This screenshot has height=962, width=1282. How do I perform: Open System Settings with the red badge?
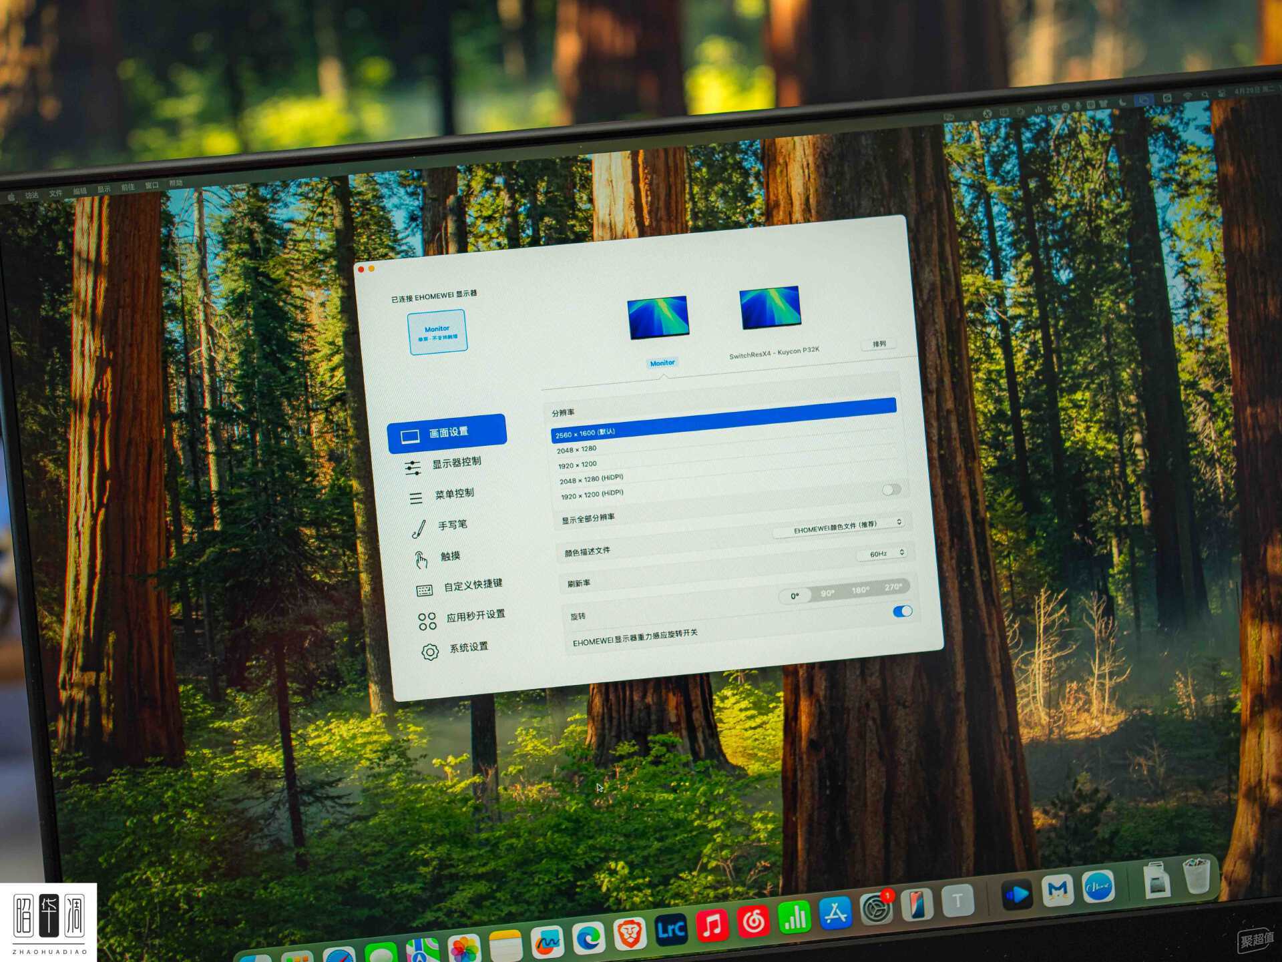pyautogui.click(x=876, y=908)
